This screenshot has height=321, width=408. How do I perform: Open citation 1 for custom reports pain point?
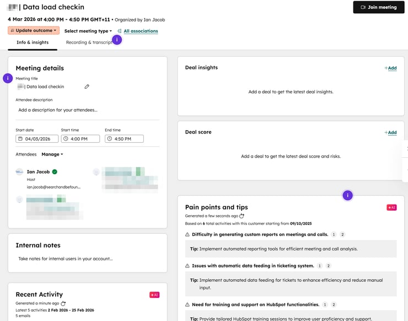click(334, 234)
